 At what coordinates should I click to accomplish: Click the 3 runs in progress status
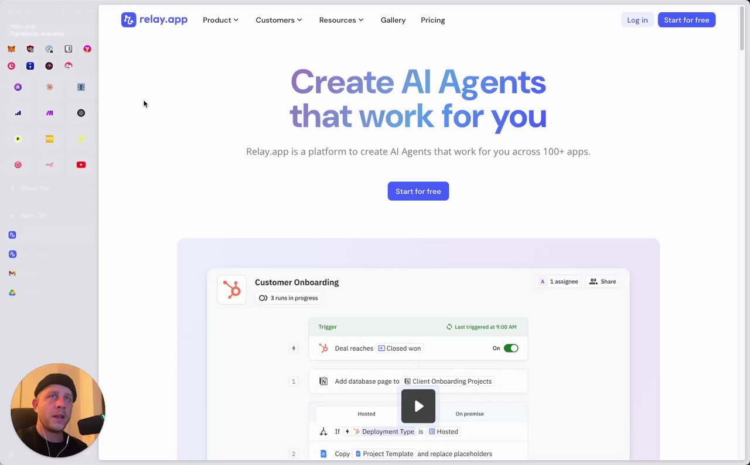[288, 298]
